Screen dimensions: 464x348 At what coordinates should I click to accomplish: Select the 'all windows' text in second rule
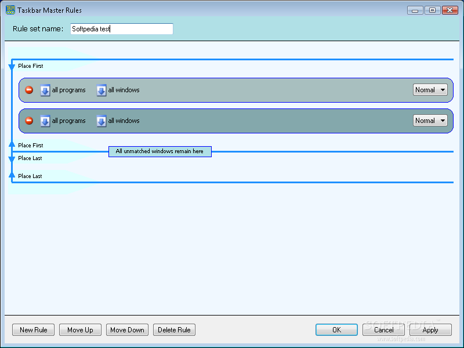[124, 121]
